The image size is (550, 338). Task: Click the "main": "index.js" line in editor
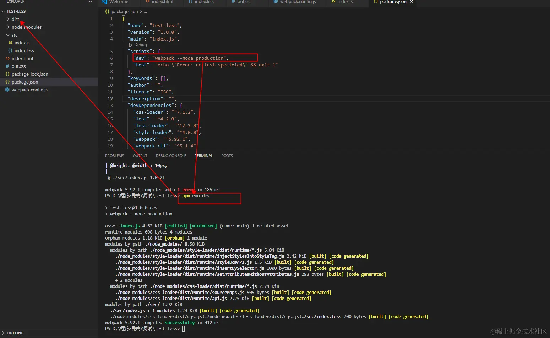[x=153, y=39]
